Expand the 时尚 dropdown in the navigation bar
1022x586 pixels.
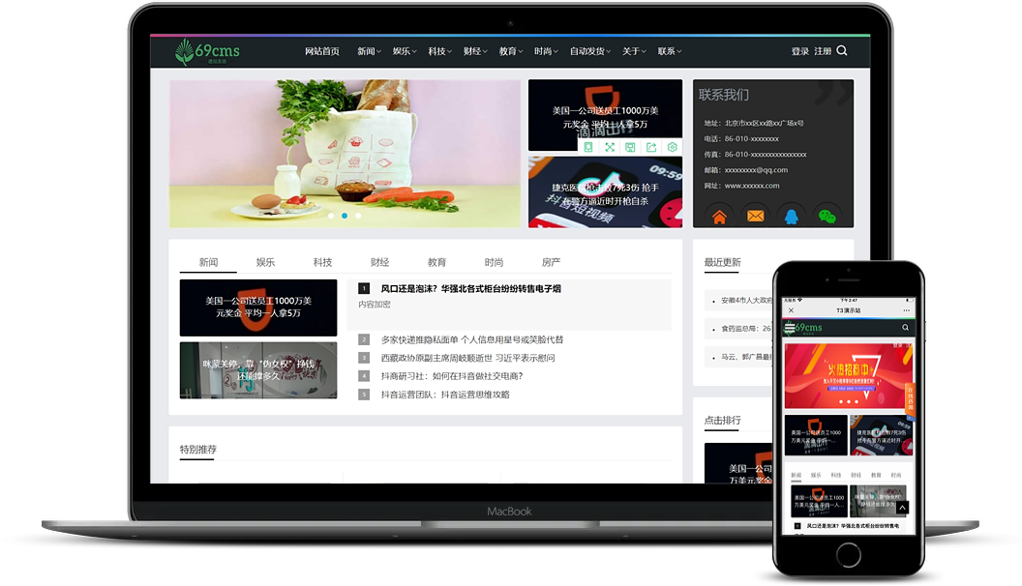(546, 51)
